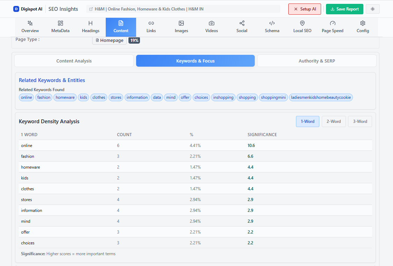Image resolution: width=393 pixels, height=266 pixels.
Task: Click the 'inshopping' keyword chip
Action: pos(223,97)
